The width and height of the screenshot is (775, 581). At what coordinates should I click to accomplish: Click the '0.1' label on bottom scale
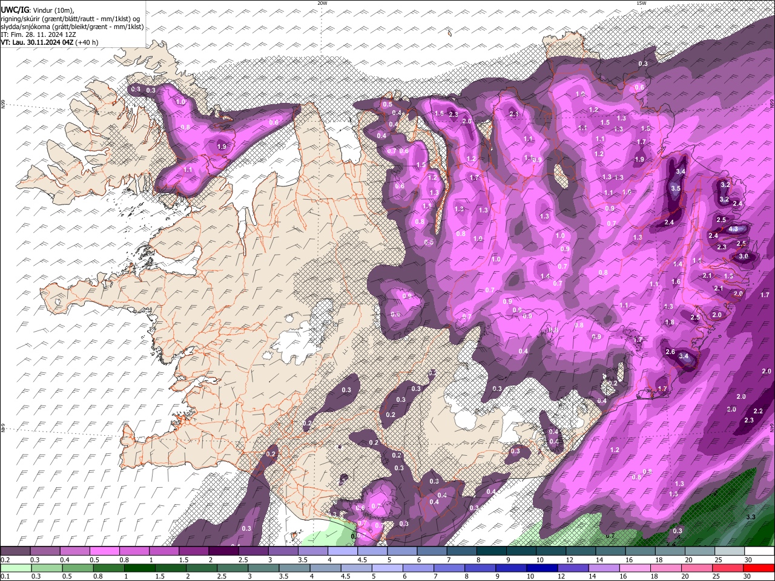pos(5,577)
